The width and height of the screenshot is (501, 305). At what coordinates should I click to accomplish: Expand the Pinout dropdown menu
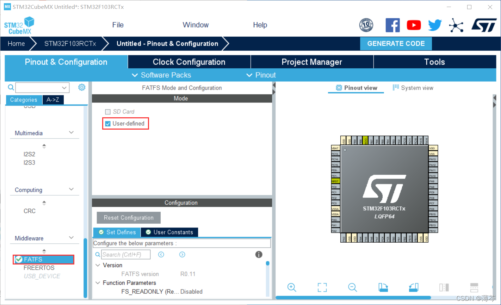click(261, 75)
